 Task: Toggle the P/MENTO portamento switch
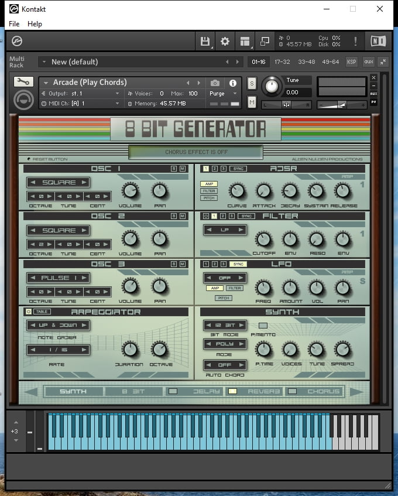[263, 326]
